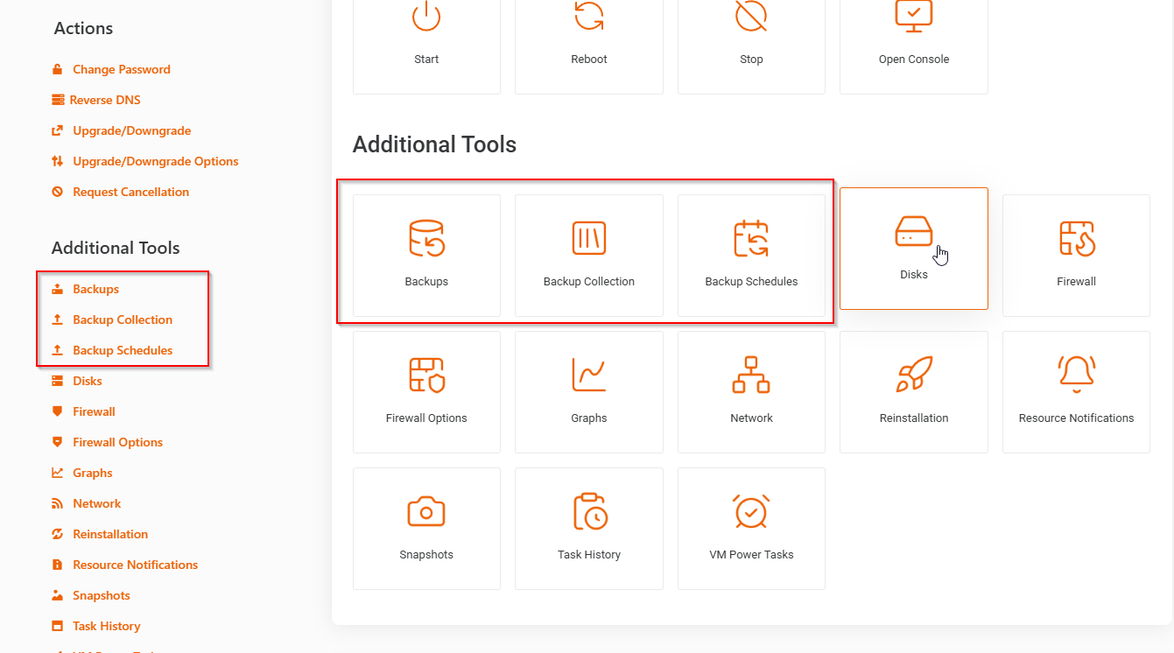
Task: Select Upgrade/Downgrade Options sidebar link
Action: tap(155, 161)
